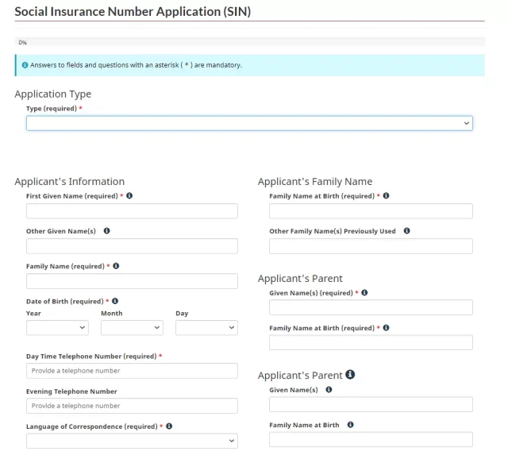Screen dimensions: 508x459
Task: Click large info icon beside second Applicant's Parent heading
Action: pyautogui.click(x=350, y=375)
